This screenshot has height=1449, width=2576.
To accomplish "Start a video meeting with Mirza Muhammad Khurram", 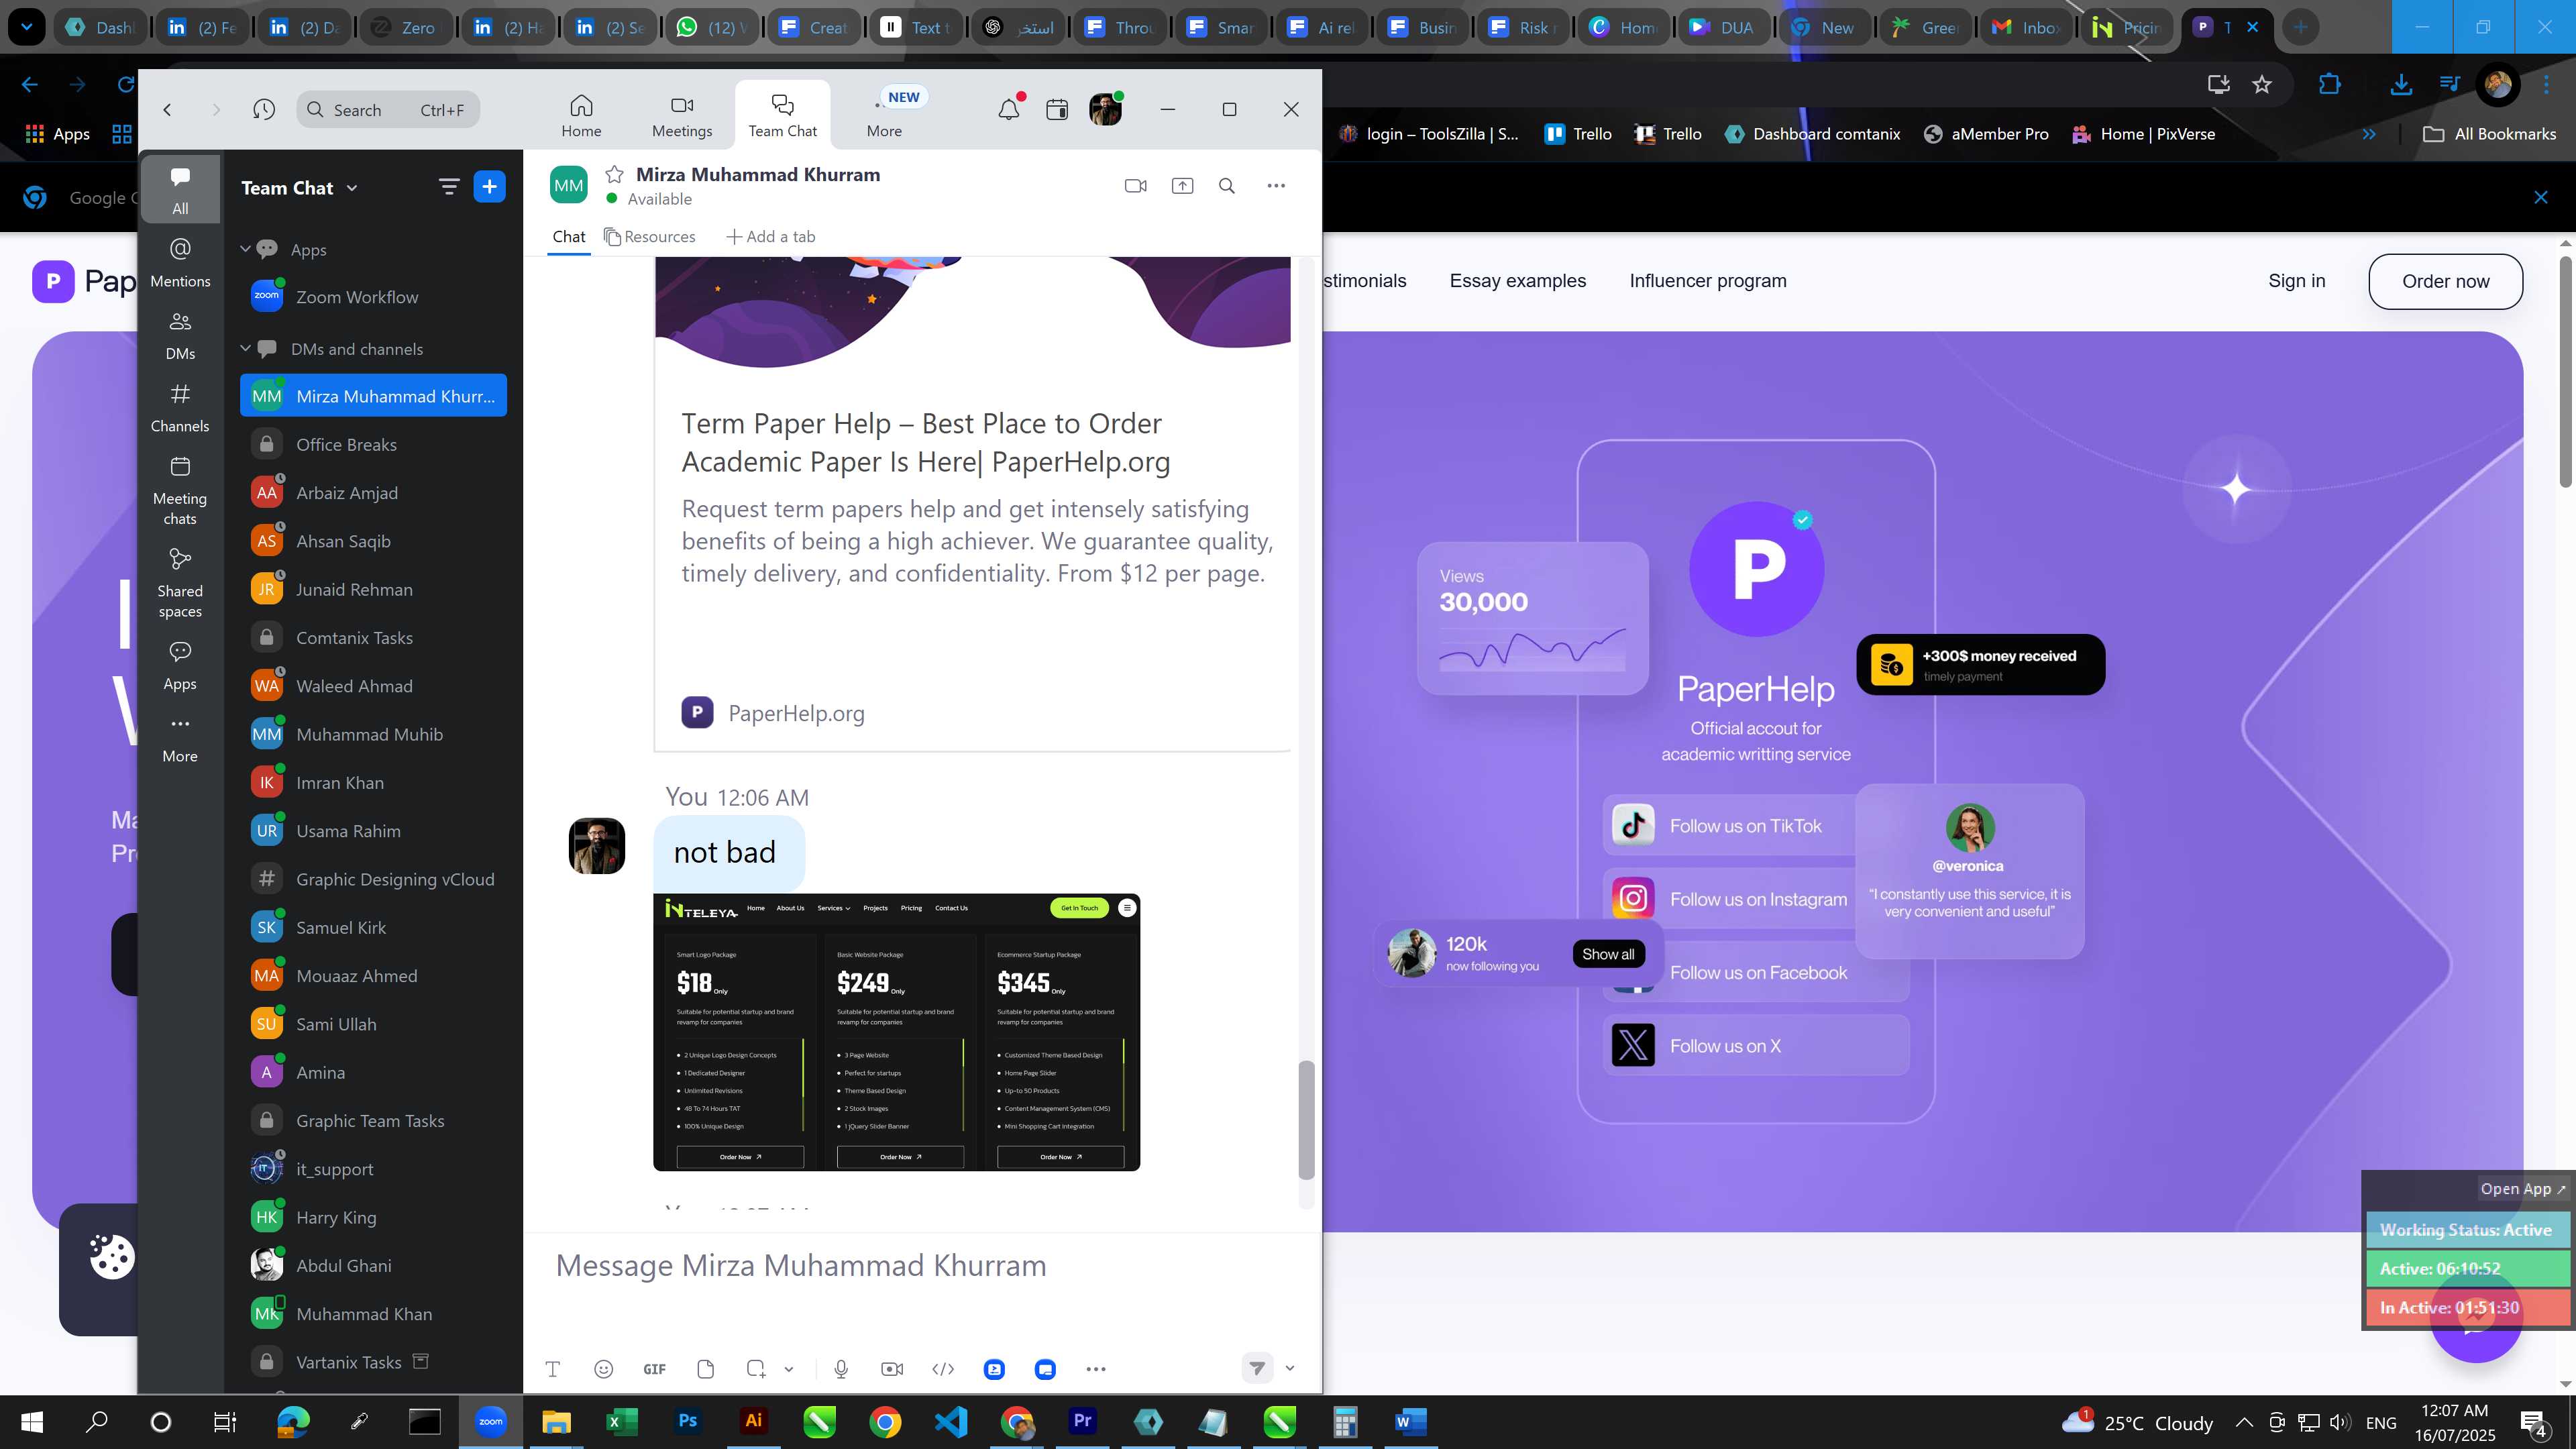I will (x=1135, y=186).
